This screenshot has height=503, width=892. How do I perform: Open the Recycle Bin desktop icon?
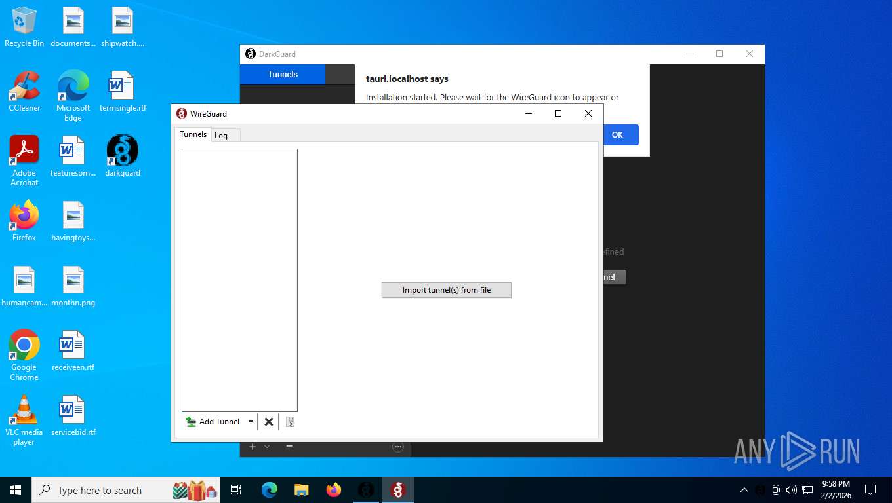(x=24, y=28)
